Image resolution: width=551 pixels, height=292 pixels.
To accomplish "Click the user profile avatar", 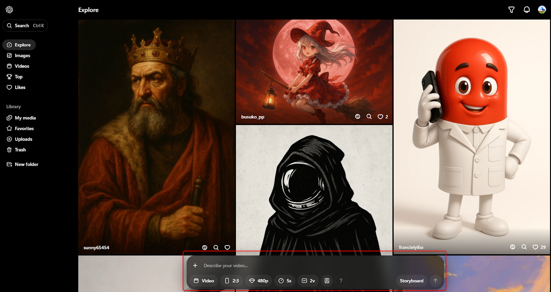I will point(542,10).
